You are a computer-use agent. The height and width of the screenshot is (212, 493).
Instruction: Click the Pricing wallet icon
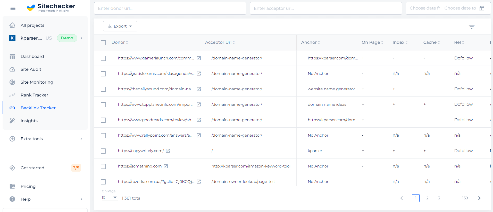pos(12,186)
